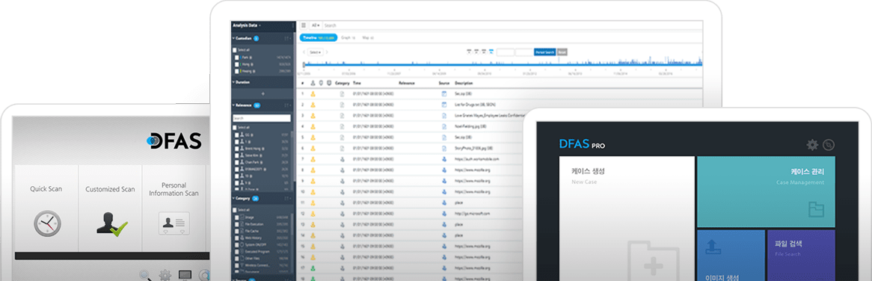The height and width of the screenshot is (281, 872).
Task: Open settings gear in DFAS Pro window
Action: [812, 145]
